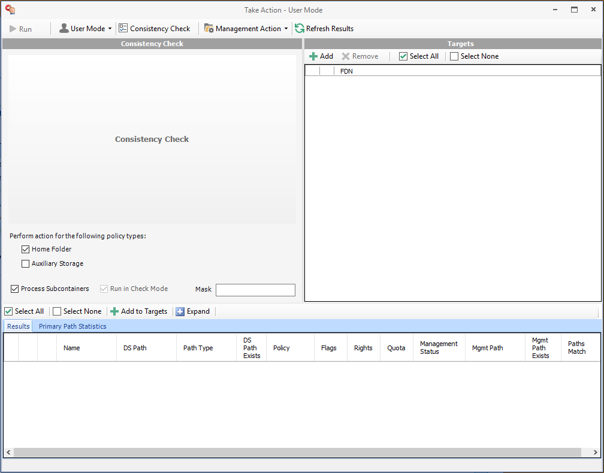Image resolution: width=604 pixels, height=473 pixels.
Task: Sort by the Mgmt Path Exists column header
Action: click(x=543, y=348)
